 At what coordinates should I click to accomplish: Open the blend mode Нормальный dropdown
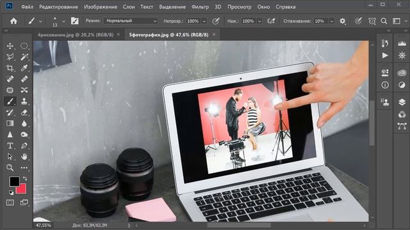131,21
